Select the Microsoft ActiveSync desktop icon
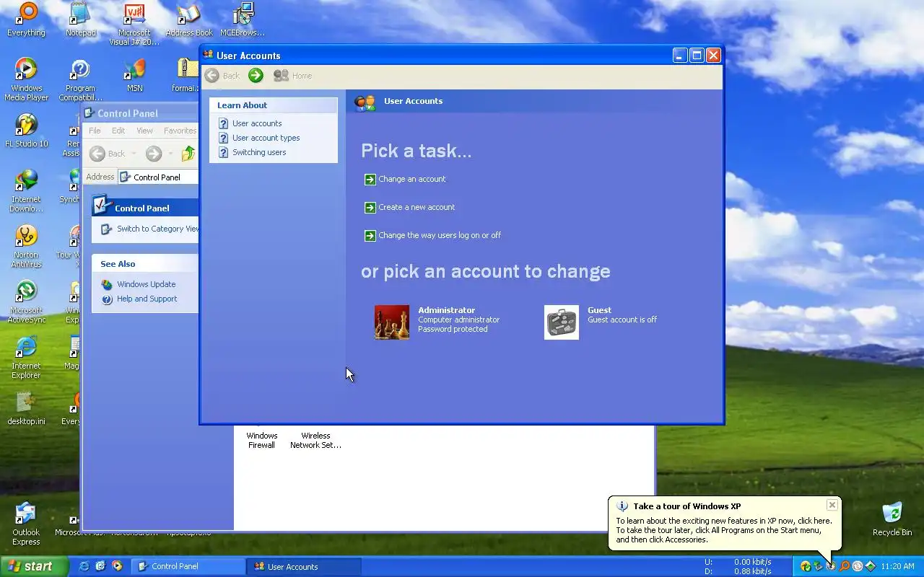924x577 pixels. [26, 301]
